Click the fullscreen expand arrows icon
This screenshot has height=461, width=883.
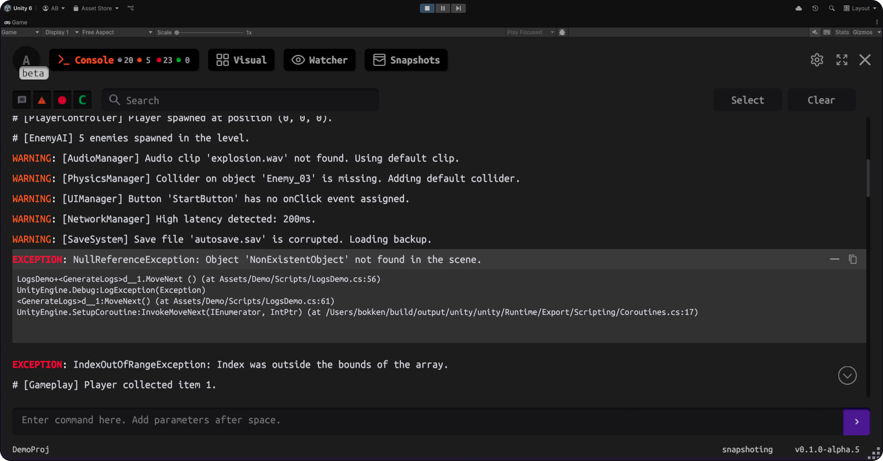coord(842,60)
